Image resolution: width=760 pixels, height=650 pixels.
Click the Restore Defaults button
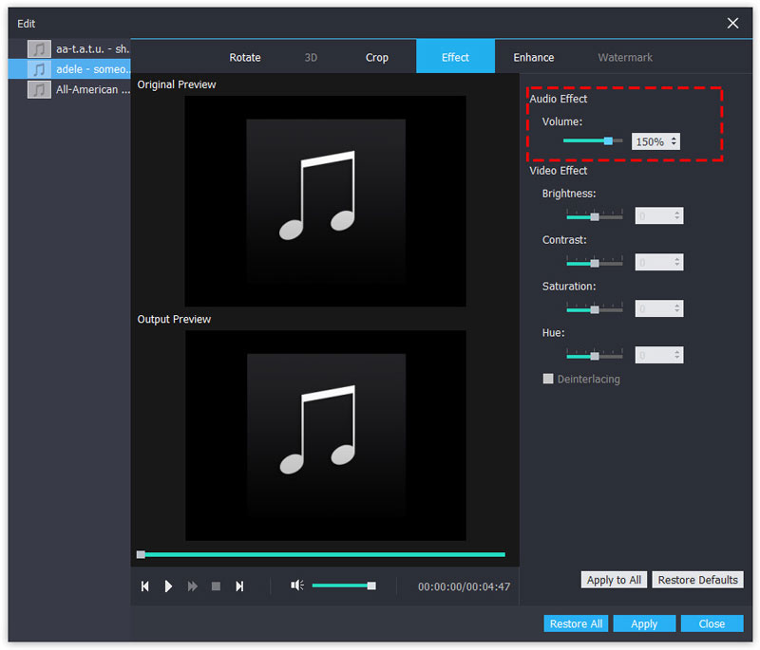click(x=697, y=580)
